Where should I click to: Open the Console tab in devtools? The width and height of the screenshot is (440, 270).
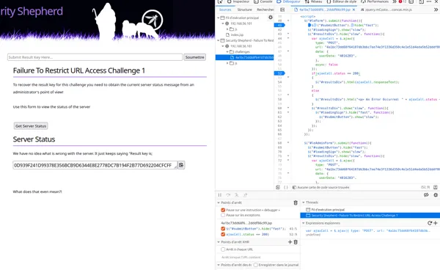[263, 1]
